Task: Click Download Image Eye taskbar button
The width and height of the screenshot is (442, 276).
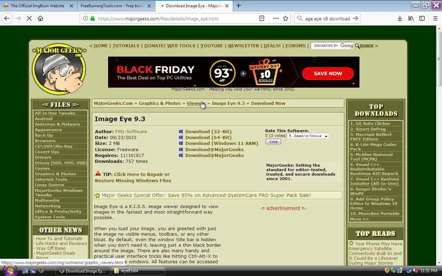Action: pos(83,271)
